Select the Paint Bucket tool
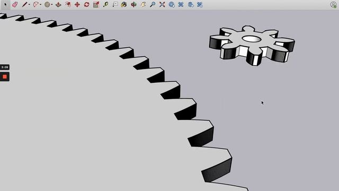339x191 pixels. (x=124, y=5)
